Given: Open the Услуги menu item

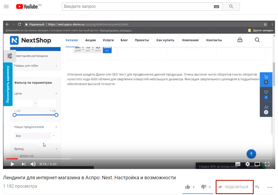Looking at the screenshot, I should 108,40.
